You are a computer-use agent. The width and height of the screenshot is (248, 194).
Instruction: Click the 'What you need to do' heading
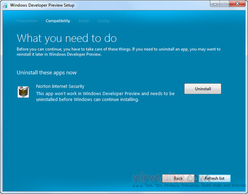[67, 38]
